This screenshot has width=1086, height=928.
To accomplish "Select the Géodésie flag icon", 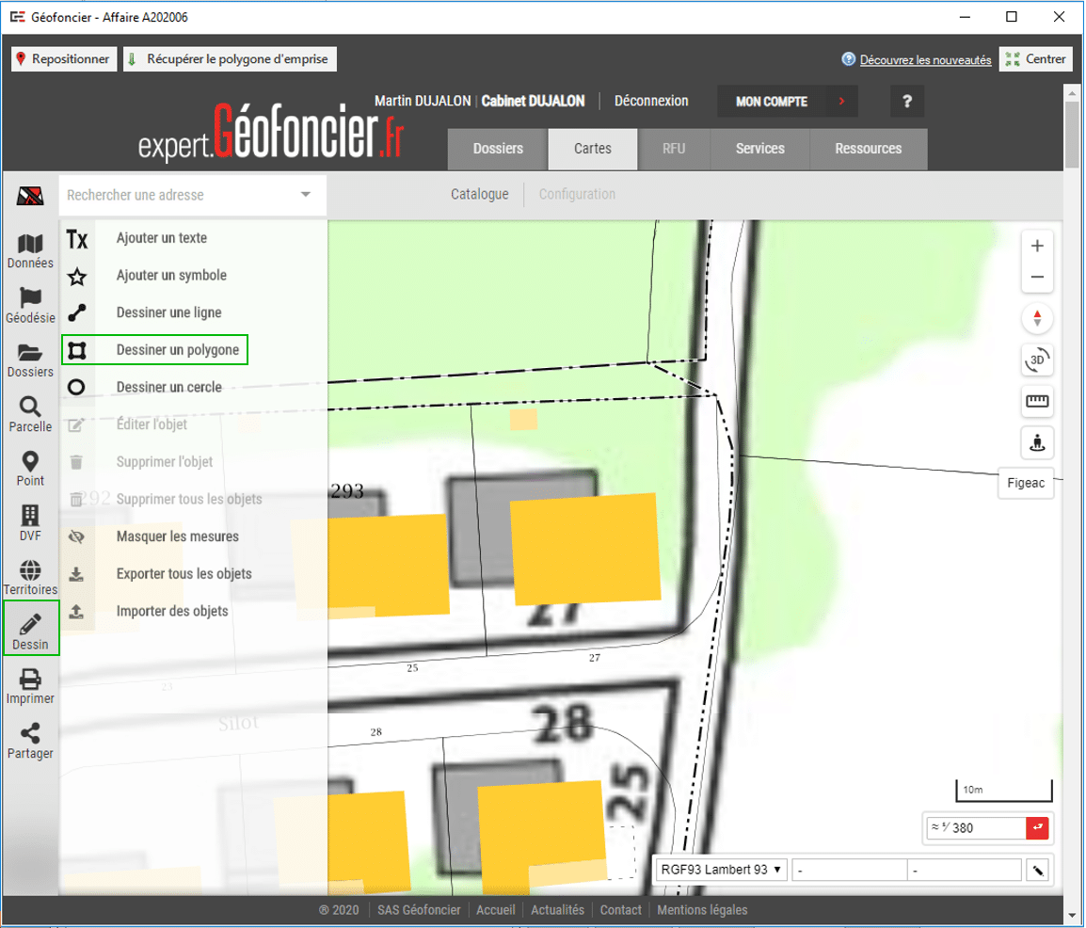I will click(x=30, y=298).
